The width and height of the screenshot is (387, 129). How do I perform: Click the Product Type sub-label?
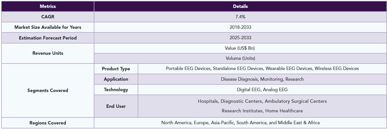(x=116, y=69)
